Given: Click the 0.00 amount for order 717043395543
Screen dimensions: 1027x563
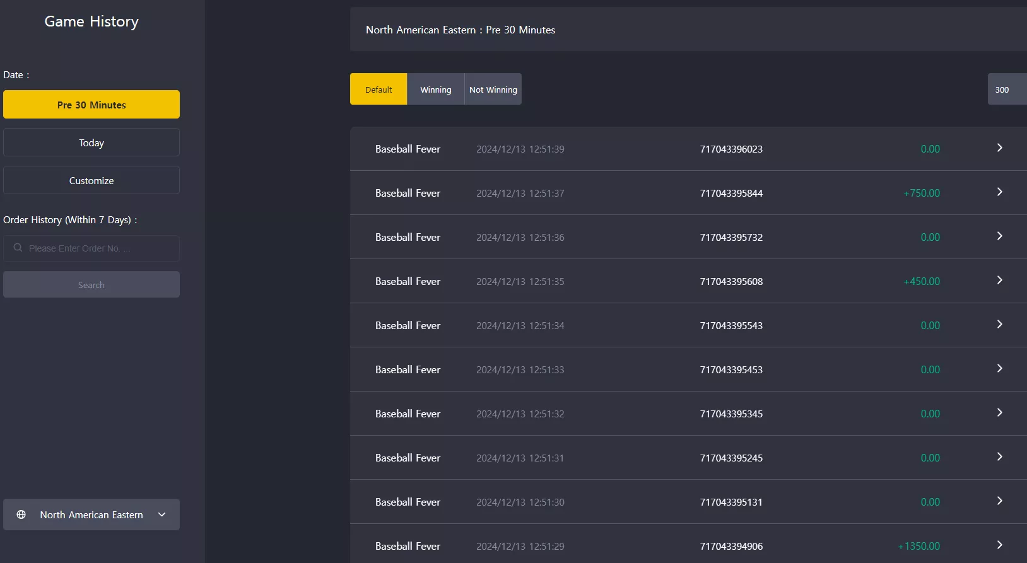Looking at the screenshot, I should click(x=930, y=325).
